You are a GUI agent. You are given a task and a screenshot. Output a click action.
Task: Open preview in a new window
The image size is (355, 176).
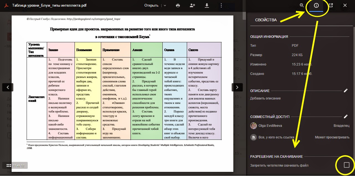(331, 5)
